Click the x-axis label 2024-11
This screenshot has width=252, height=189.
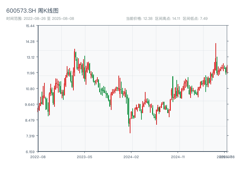[x=178, y=157]
